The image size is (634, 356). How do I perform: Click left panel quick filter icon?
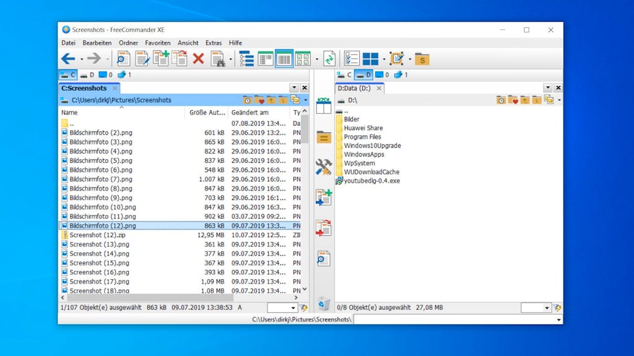303,308
